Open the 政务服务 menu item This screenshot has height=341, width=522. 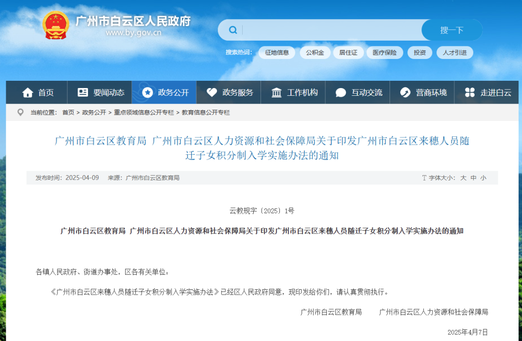pyautogui.click(x=237, y=92)
